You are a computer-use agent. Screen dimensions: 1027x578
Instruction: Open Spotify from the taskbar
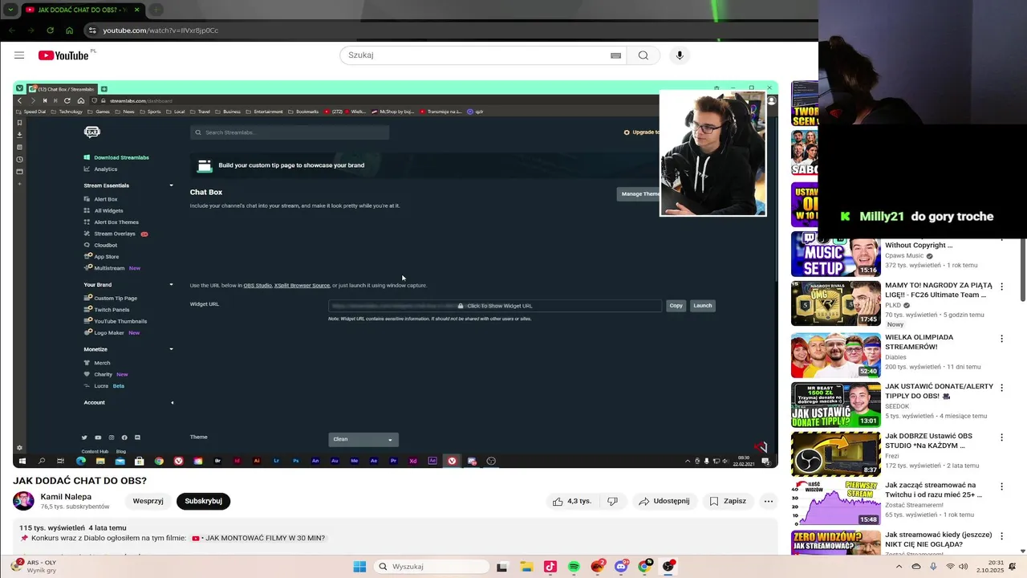574,567
